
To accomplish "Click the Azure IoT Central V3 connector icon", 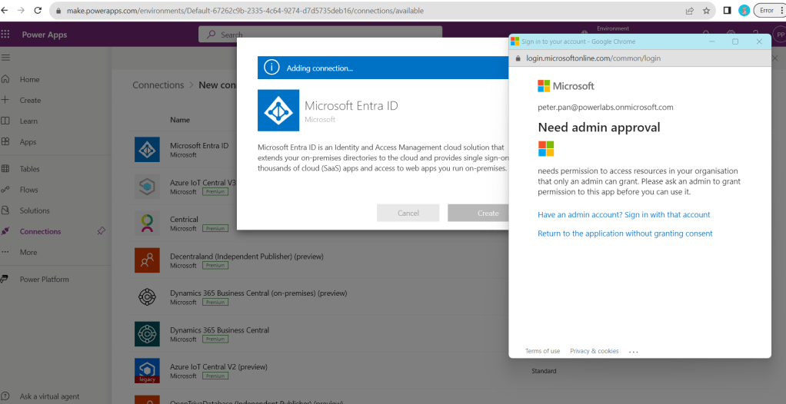I will click(x=147, y=187).
